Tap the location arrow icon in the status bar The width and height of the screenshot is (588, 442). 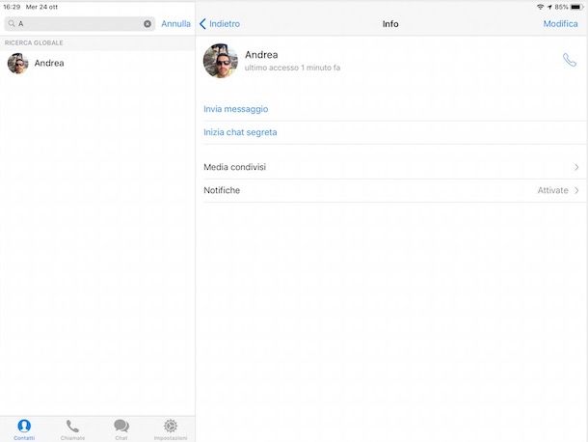[x=549, y=7]
